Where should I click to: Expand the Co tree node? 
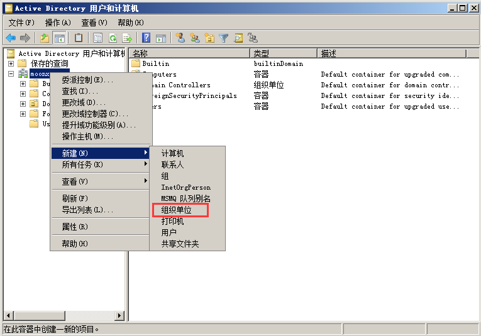pos(23,94)
